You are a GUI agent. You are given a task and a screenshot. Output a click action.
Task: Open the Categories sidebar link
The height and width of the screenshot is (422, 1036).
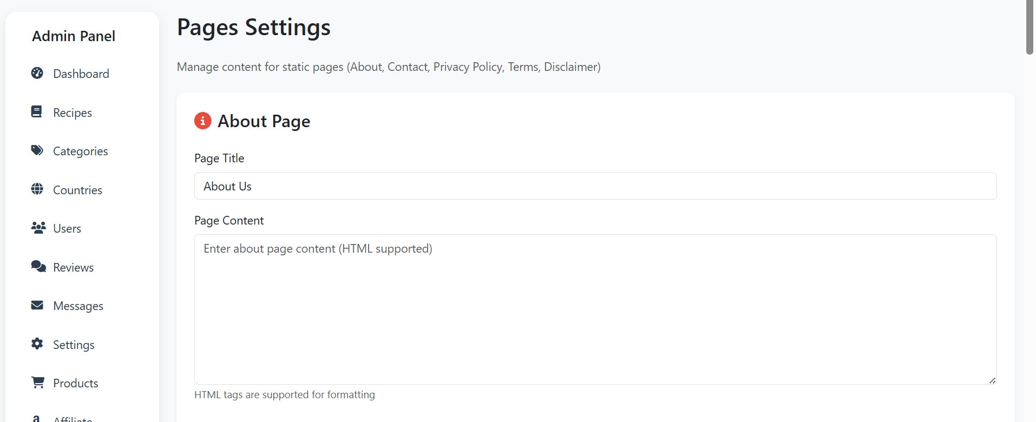pos(80,151)
